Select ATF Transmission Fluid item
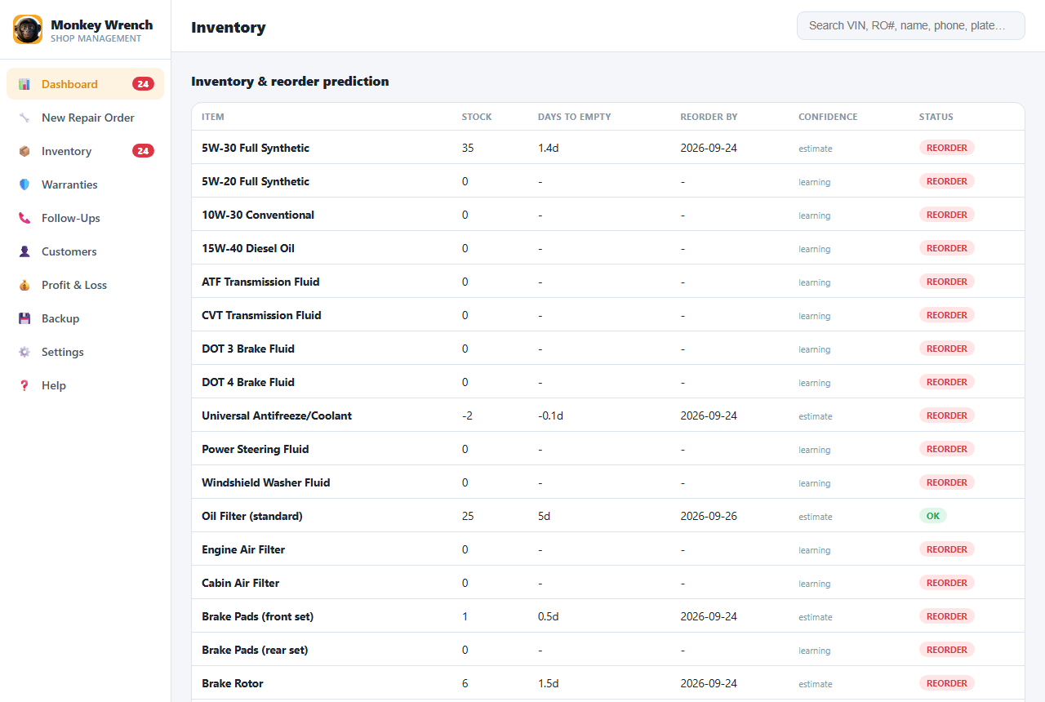The width and height of the screenshot is (1045, 702). pyautogui.click(x=260, y=282)
